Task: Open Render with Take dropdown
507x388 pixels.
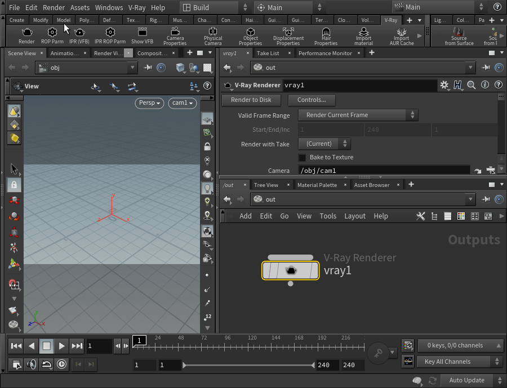Action: pos(324,144)
